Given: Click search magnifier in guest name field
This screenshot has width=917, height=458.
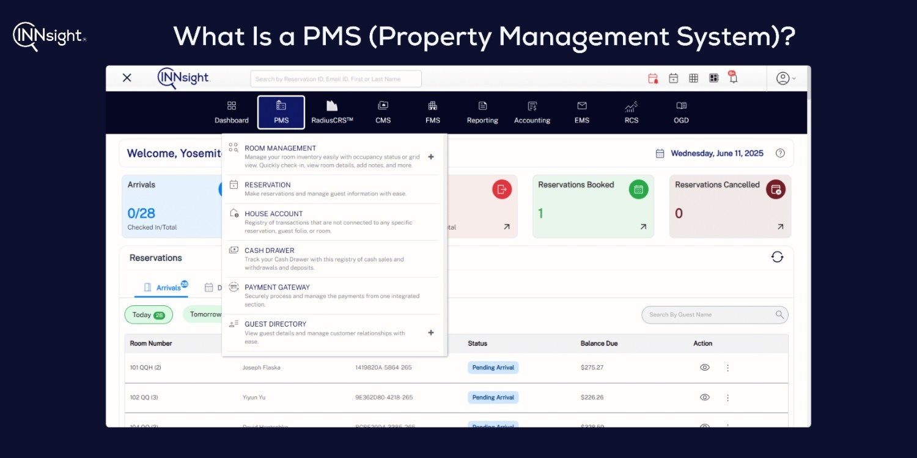Looking at the screenshot, I should pos(779,314).
